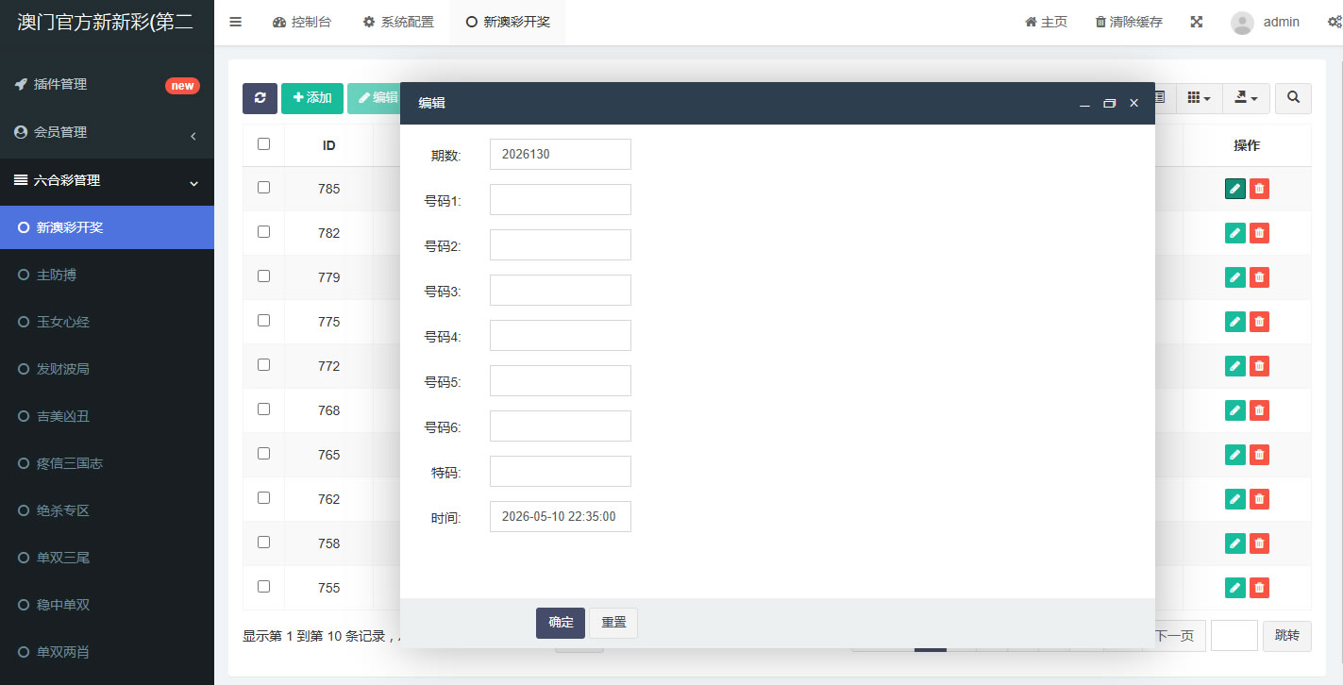This screenshot has height=685, width=1343.
Task: Click the red trash icon for row 755
Action: pos(1259,588)
